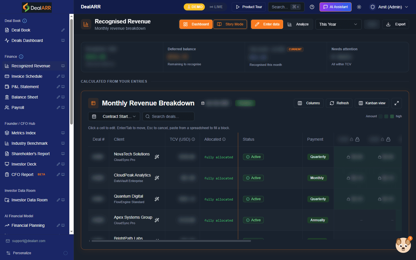Open the guide book icon for Deals Dashboard
This screenshot has width=416, height=260.
click(x=63, y=40)
